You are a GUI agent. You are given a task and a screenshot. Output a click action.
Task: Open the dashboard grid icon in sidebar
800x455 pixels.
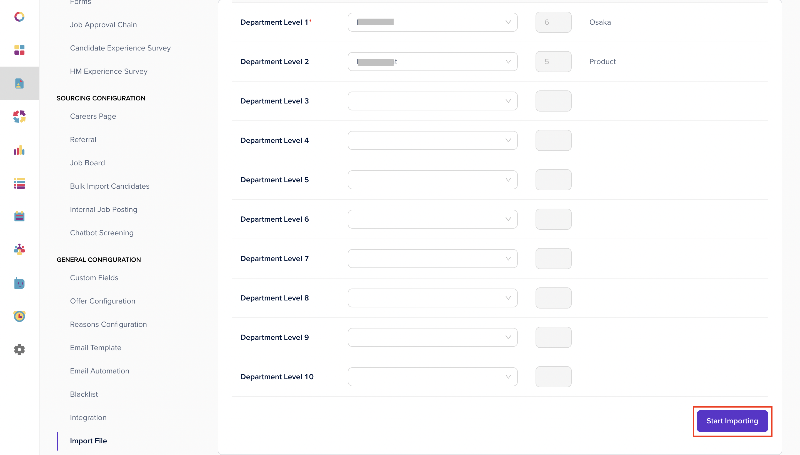point(19,50)
